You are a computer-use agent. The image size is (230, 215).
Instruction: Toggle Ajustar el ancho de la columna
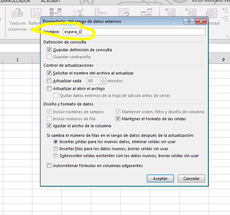pyautogui.click(x=49, y=126)
